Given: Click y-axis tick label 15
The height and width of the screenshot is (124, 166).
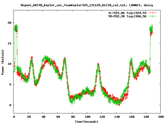Looking at the screenshot, I should click(10, 43).
